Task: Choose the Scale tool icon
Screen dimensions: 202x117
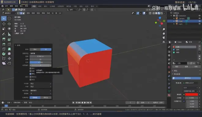Action: pos(4,29)
